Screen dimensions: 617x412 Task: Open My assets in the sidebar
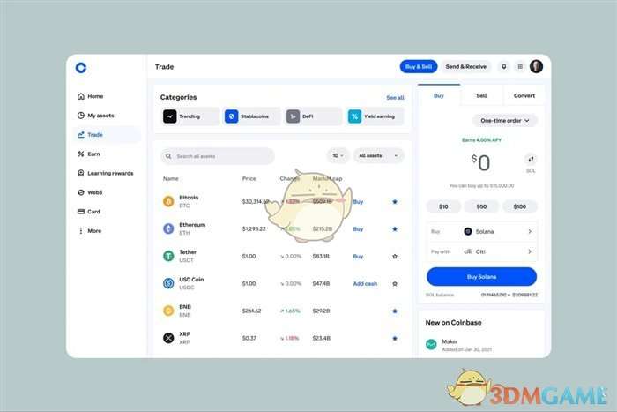(96, 116)
